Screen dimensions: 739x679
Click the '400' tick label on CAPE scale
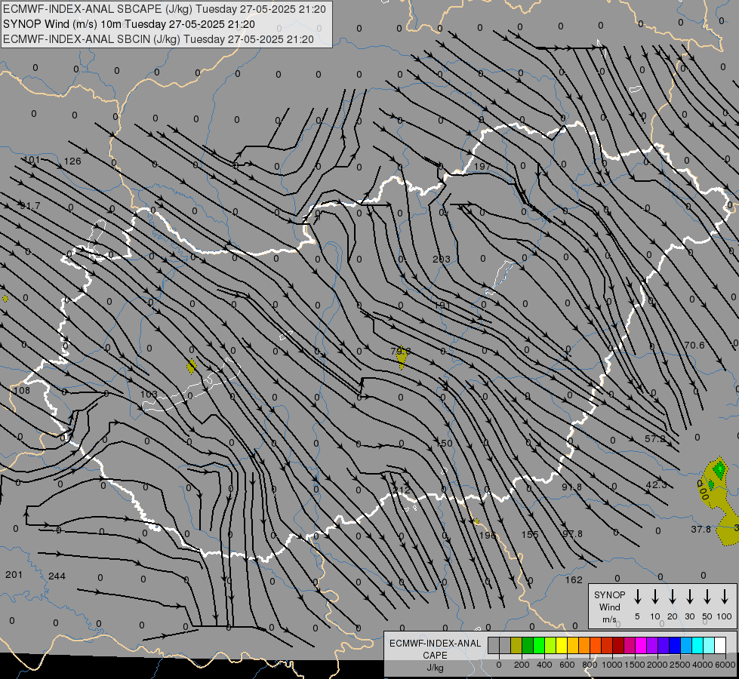point(544,665)
